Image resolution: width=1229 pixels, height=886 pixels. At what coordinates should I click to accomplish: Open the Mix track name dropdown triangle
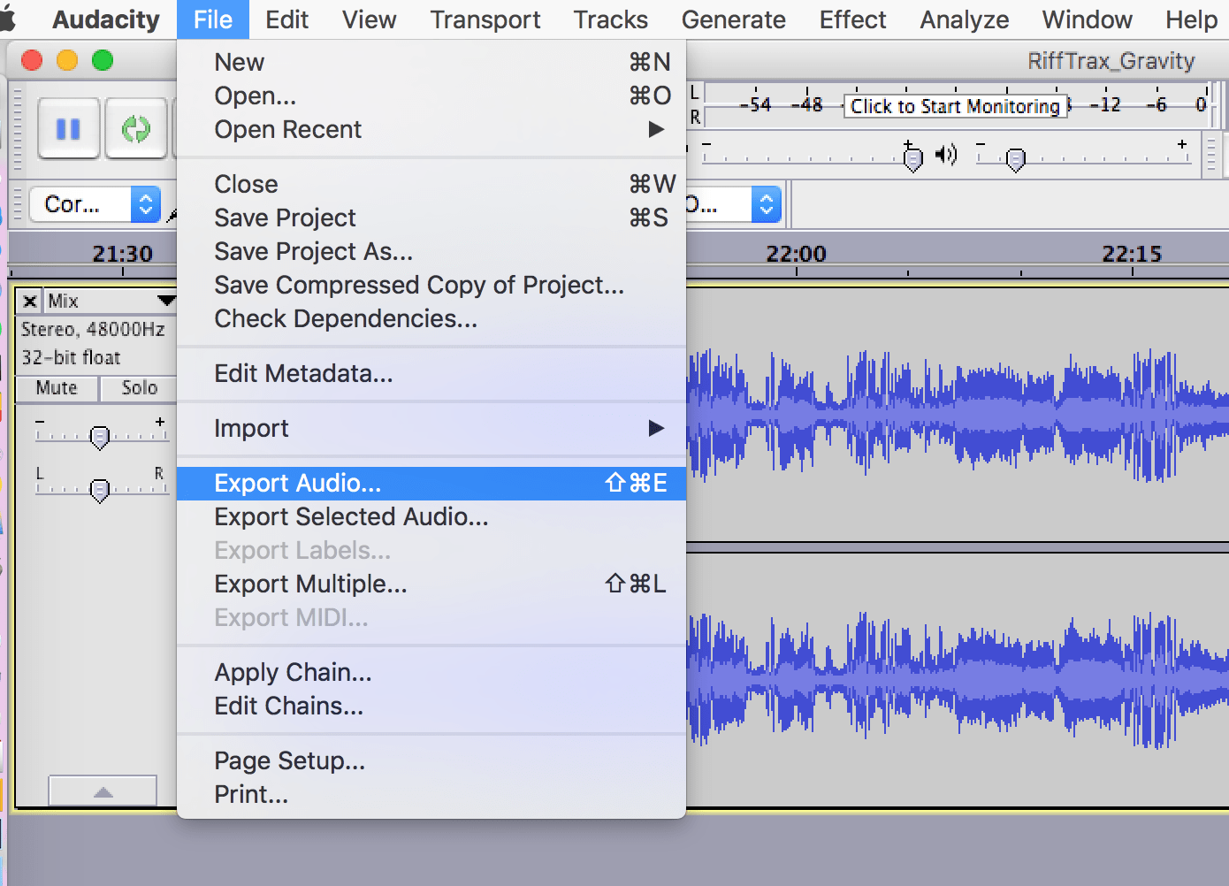pyautogui.click(x=166, y=301)
